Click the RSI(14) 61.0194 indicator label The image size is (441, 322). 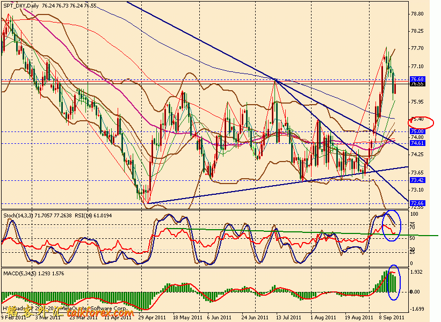(x=93, y=216)
